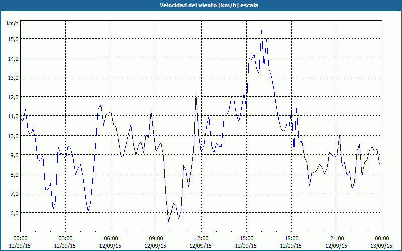Click the 8,0 y-axis value
This screenshot has width=402, height=251.
pyautogui.click(x=14, y=174)
